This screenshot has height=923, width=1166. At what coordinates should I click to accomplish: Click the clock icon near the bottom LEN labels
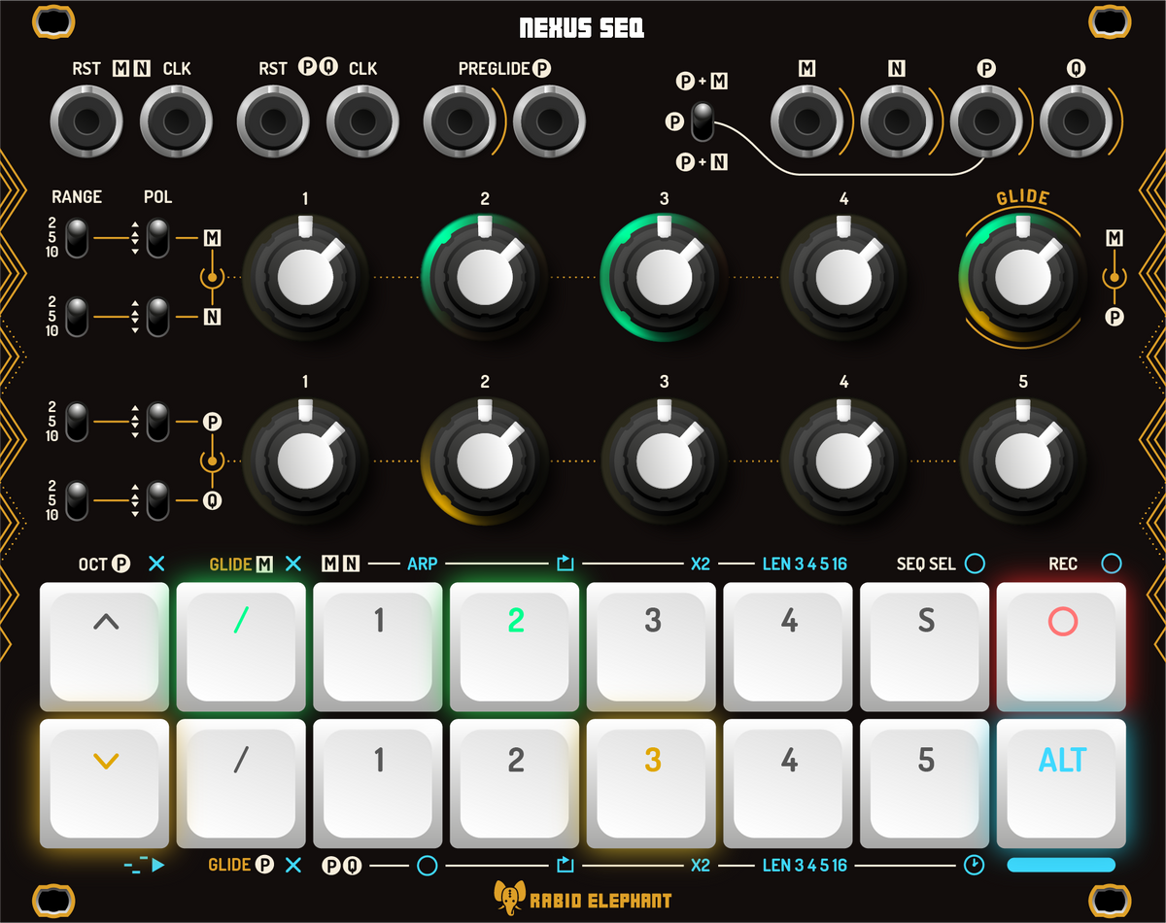[973, 864]
